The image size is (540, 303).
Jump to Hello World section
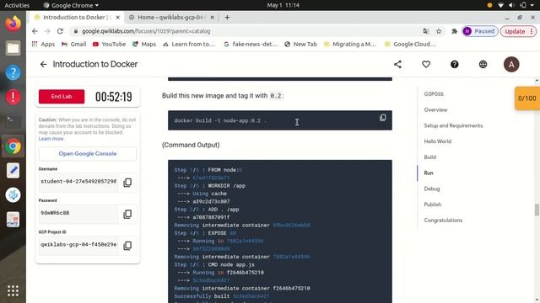pyautogui.click(x=438, y=141)
